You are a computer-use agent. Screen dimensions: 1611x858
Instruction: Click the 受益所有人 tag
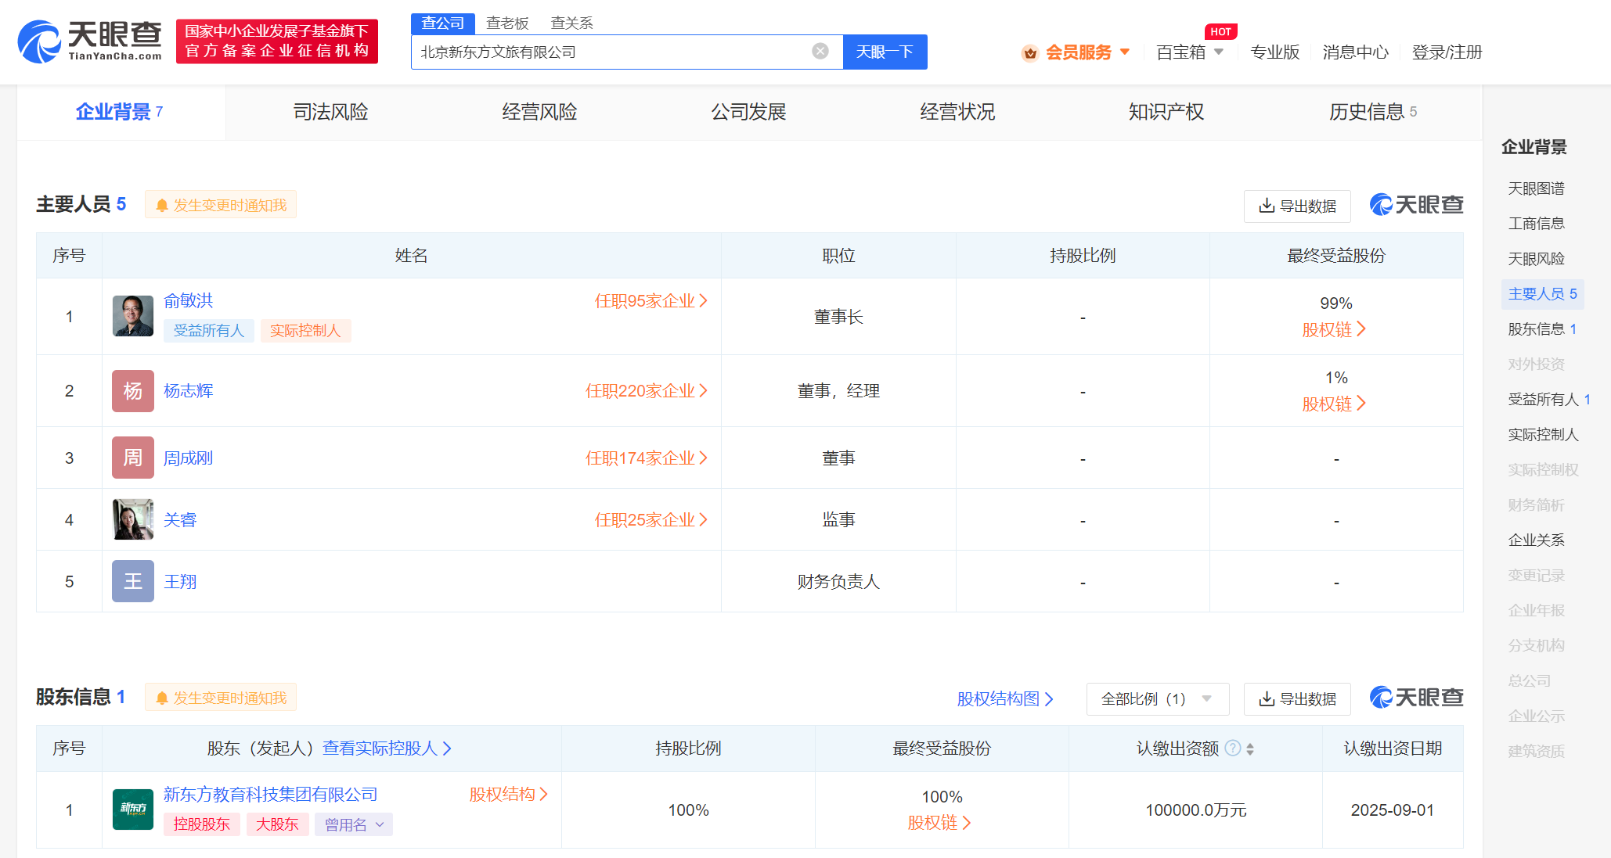208,331
